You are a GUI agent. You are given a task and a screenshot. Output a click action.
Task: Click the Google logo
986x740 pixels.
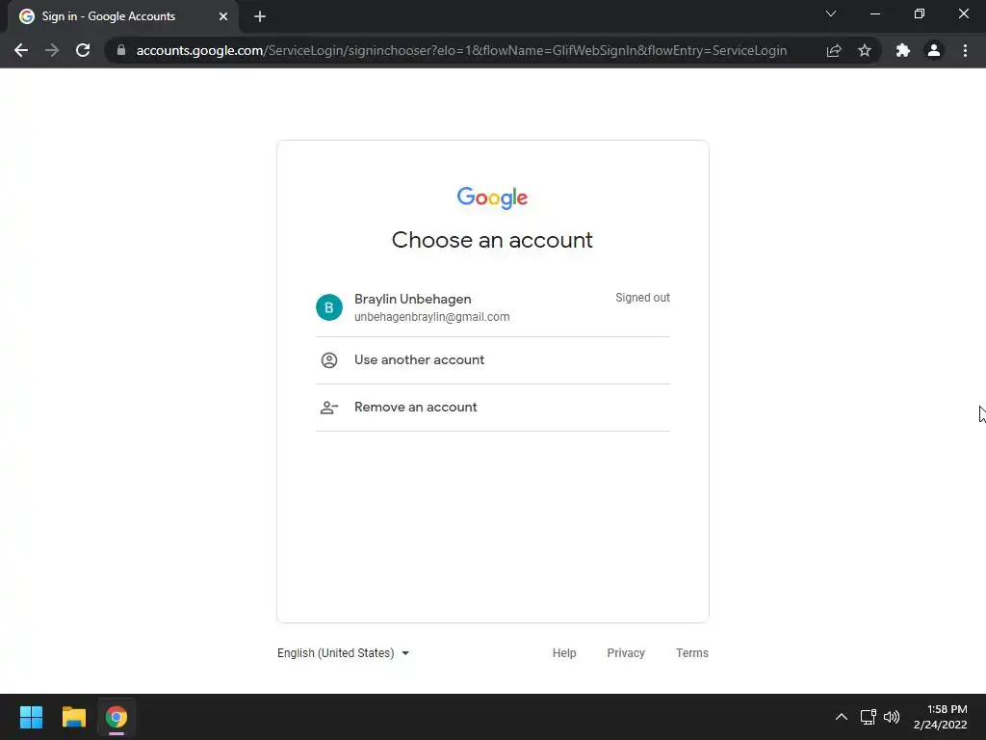tap(492, 198)
